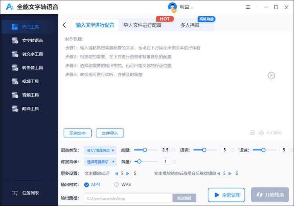Switch to 导入文件进行配音 tab
Image resolution: width=294 pixels, height=206 pixels.
142,25
